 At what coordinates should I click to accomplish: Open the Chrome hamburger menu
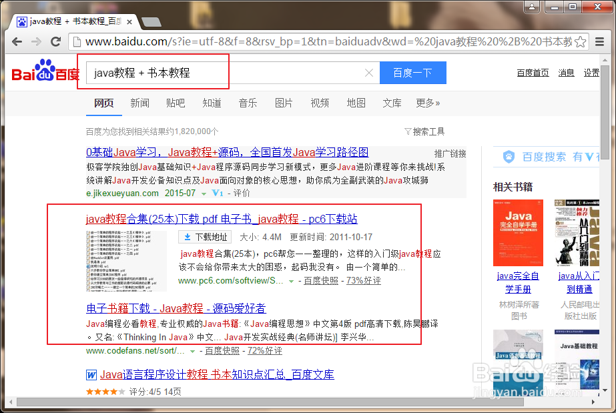click(599, 41)
